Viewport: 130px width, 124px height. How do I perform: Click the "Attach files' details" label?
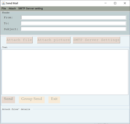pos(16,109)
